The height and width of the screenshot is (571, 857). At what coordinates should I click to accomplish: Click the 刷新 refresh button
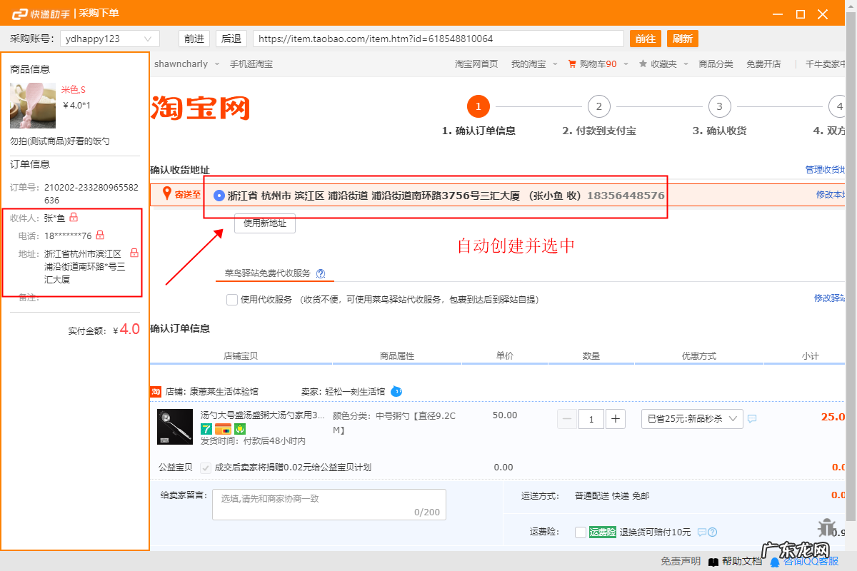682,38
